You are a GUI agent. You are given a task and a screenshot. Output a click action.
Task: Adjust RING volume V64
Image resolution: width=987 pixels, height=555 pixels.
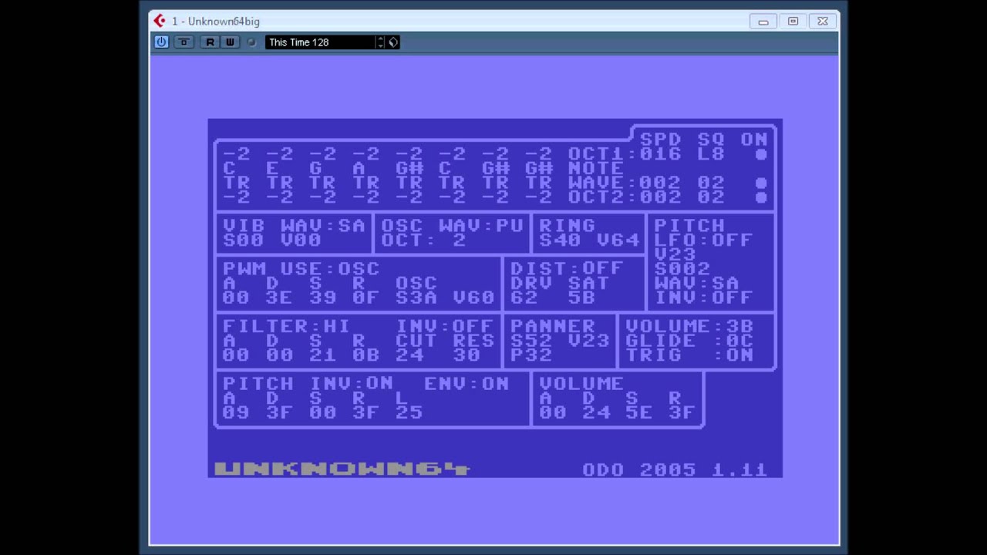point(618,240)
